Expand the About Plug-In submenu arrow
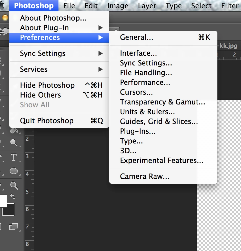Viewport: 241px width, 251px height. pos(101,28)
